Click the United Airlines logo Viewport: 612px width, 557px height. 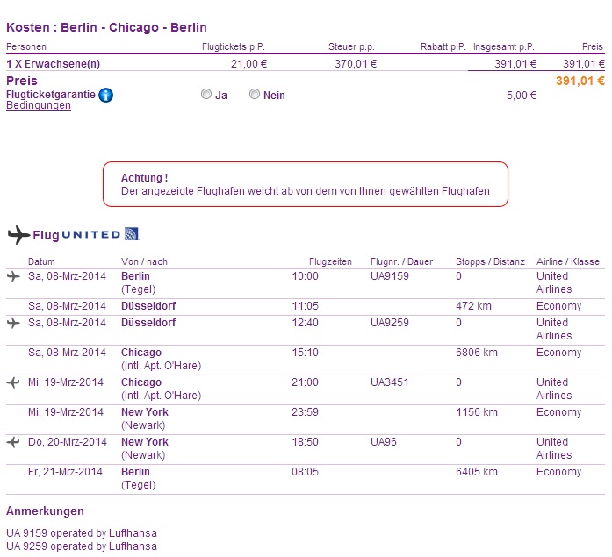click(101, 234)
